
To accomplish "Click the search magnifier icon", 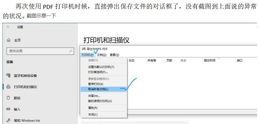I will click(71, 51).
